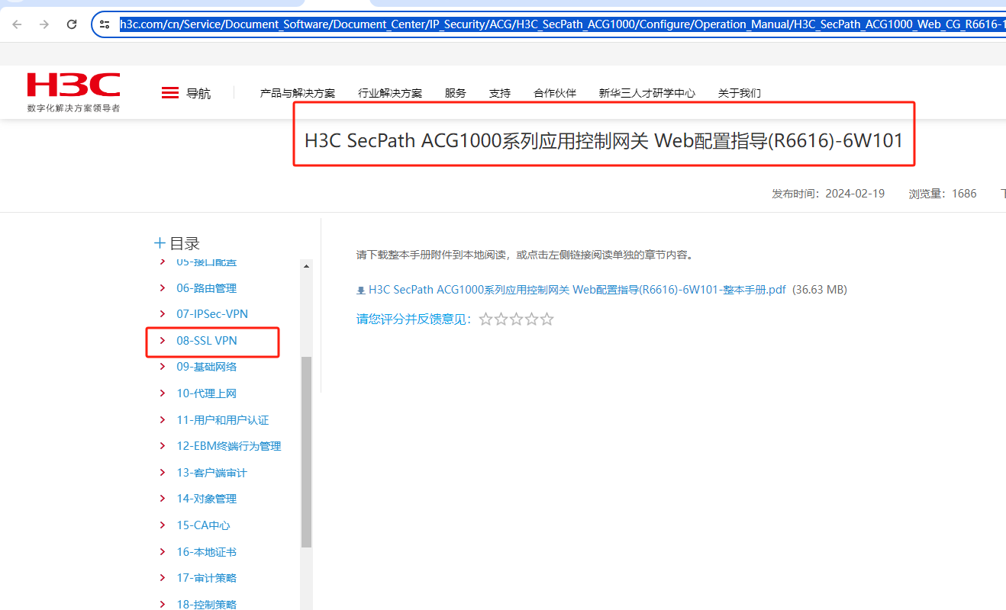
Task: Open the 产品与解决方案 menu
Action: coord(298,93)
